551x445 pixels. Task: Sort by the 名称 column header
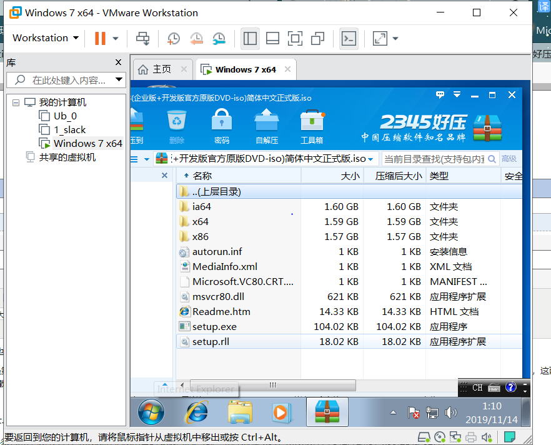[x=238, y=176]
